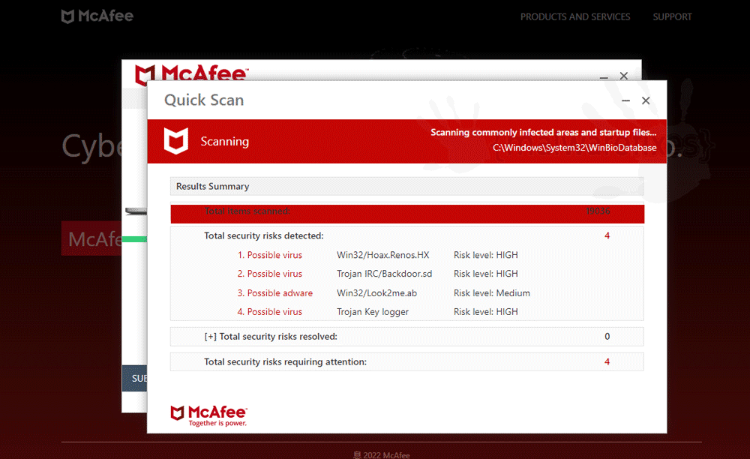The width and height of the screenshot is (750, 459).
Task: Click the Trojan Key logger threat name
Action: tap(373, 312)
